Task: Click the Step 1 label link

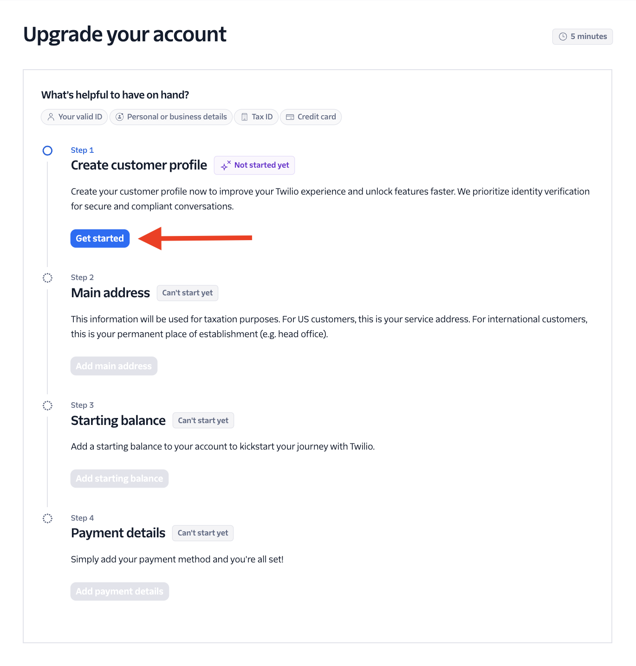Action: coord(82,150)
